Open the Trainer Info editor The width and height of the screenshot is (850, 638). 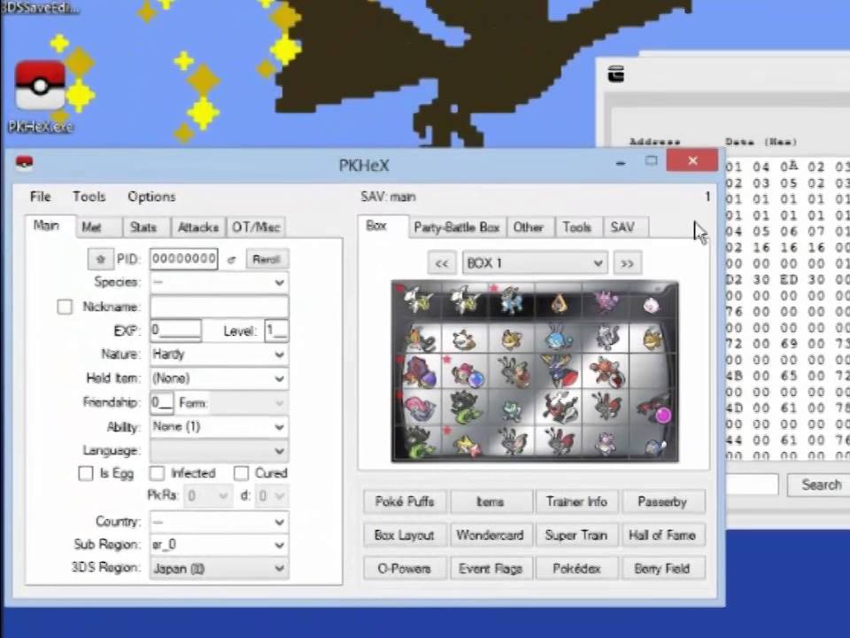[x=576, y=502]
